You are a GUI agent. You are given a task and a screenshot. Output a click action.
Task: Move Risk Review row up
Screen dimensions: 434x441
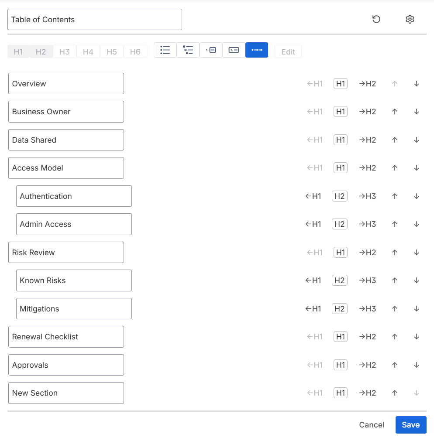pyautogui.click(x=395, y=252)
